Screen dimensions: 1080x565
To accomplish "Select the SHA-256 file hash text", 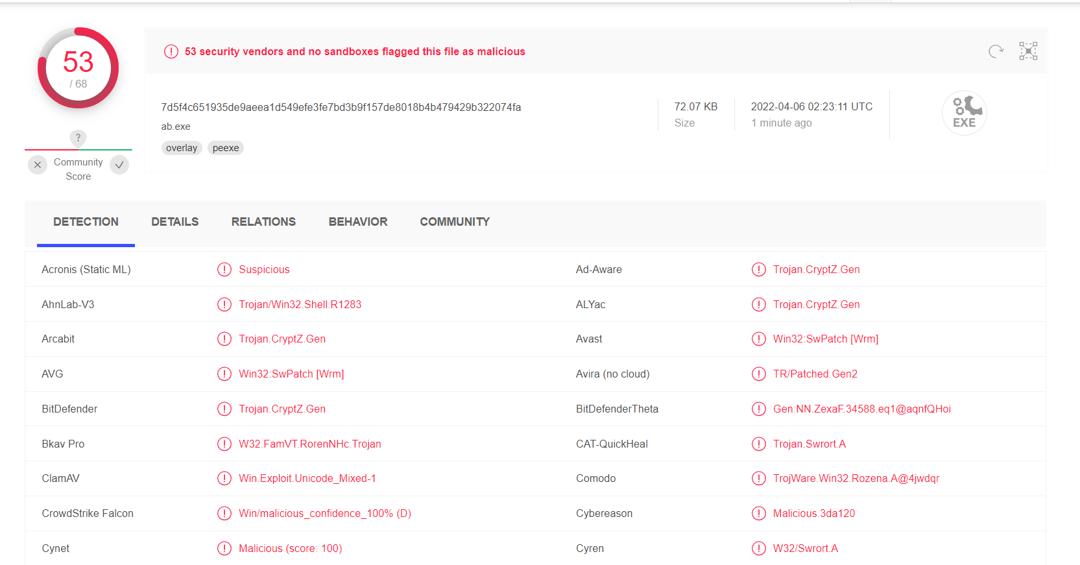I will (341, 107).
